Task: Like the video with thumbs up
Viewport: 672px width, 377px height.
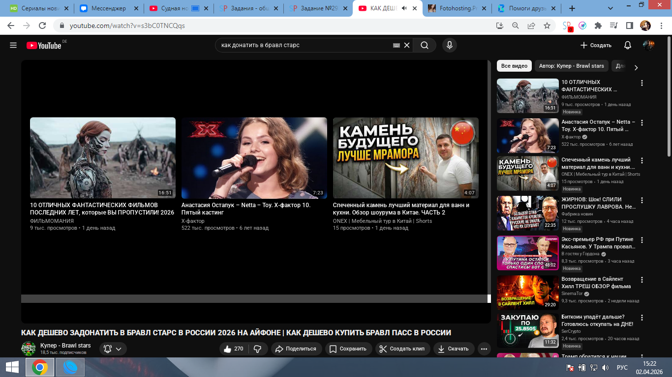Action: click(x=233, y=349)
